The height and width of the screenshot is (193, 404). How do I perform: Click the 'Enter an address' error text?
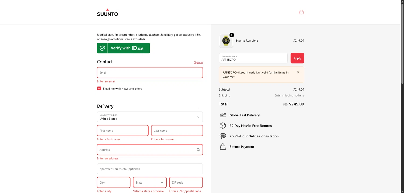(108, 158)
